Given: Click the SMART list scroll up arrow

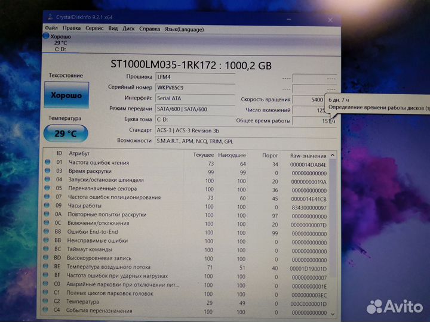Looking at the screenshot, I should pos(333,155).
